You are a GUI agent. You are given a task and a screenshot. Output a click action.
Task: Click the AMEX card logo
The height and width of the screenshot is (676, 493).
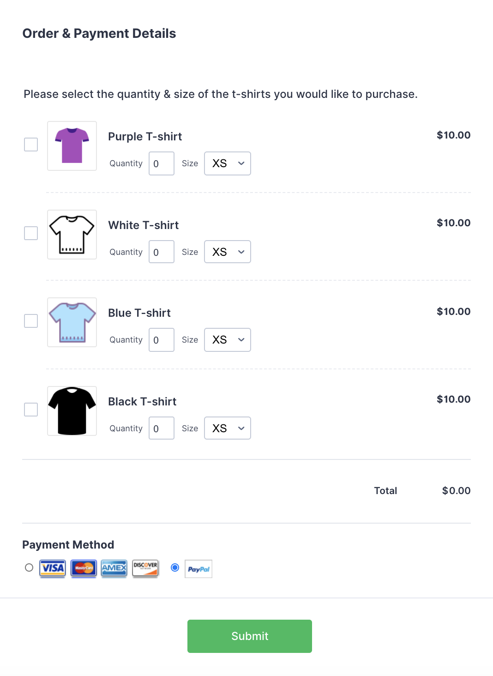coord(114,568)
